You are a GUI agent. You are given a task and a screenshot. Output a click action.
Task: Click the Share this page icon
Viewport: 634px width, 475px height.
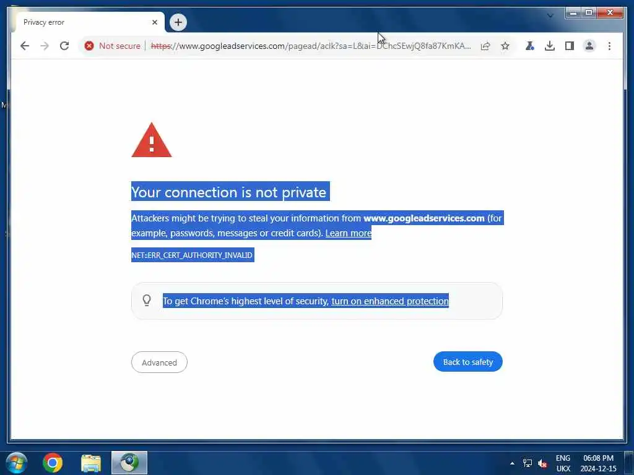[x=485, y=46]
